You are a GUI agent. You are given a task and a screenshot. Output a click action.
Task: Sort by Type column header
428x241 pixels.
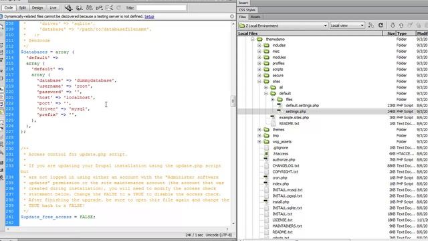[x=406, y=33]
